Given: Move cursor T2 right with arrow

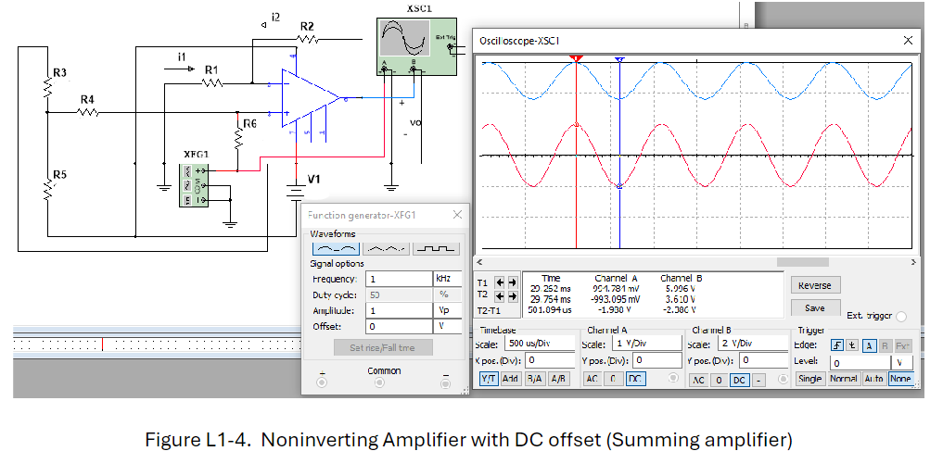Looking at the screenshot, I should click(x=513, y=296).
